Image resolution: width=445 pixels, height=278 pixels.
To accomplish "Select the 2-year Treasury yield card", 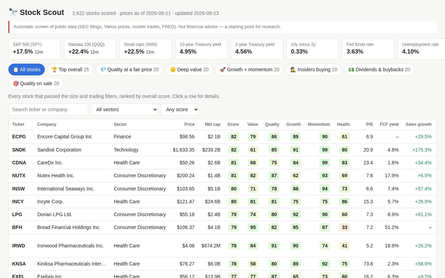I will [257, 49].
